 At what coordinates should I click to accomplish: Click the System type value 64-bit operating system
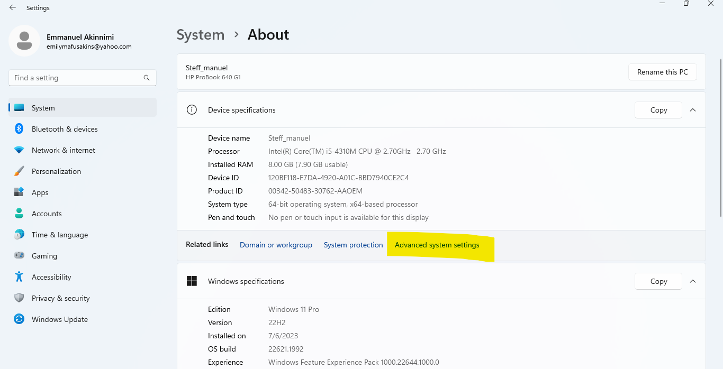[343, 204]
